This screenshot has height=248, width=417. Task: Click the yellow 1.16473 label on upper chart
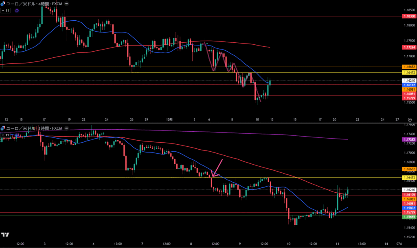(x=408, y=72)
